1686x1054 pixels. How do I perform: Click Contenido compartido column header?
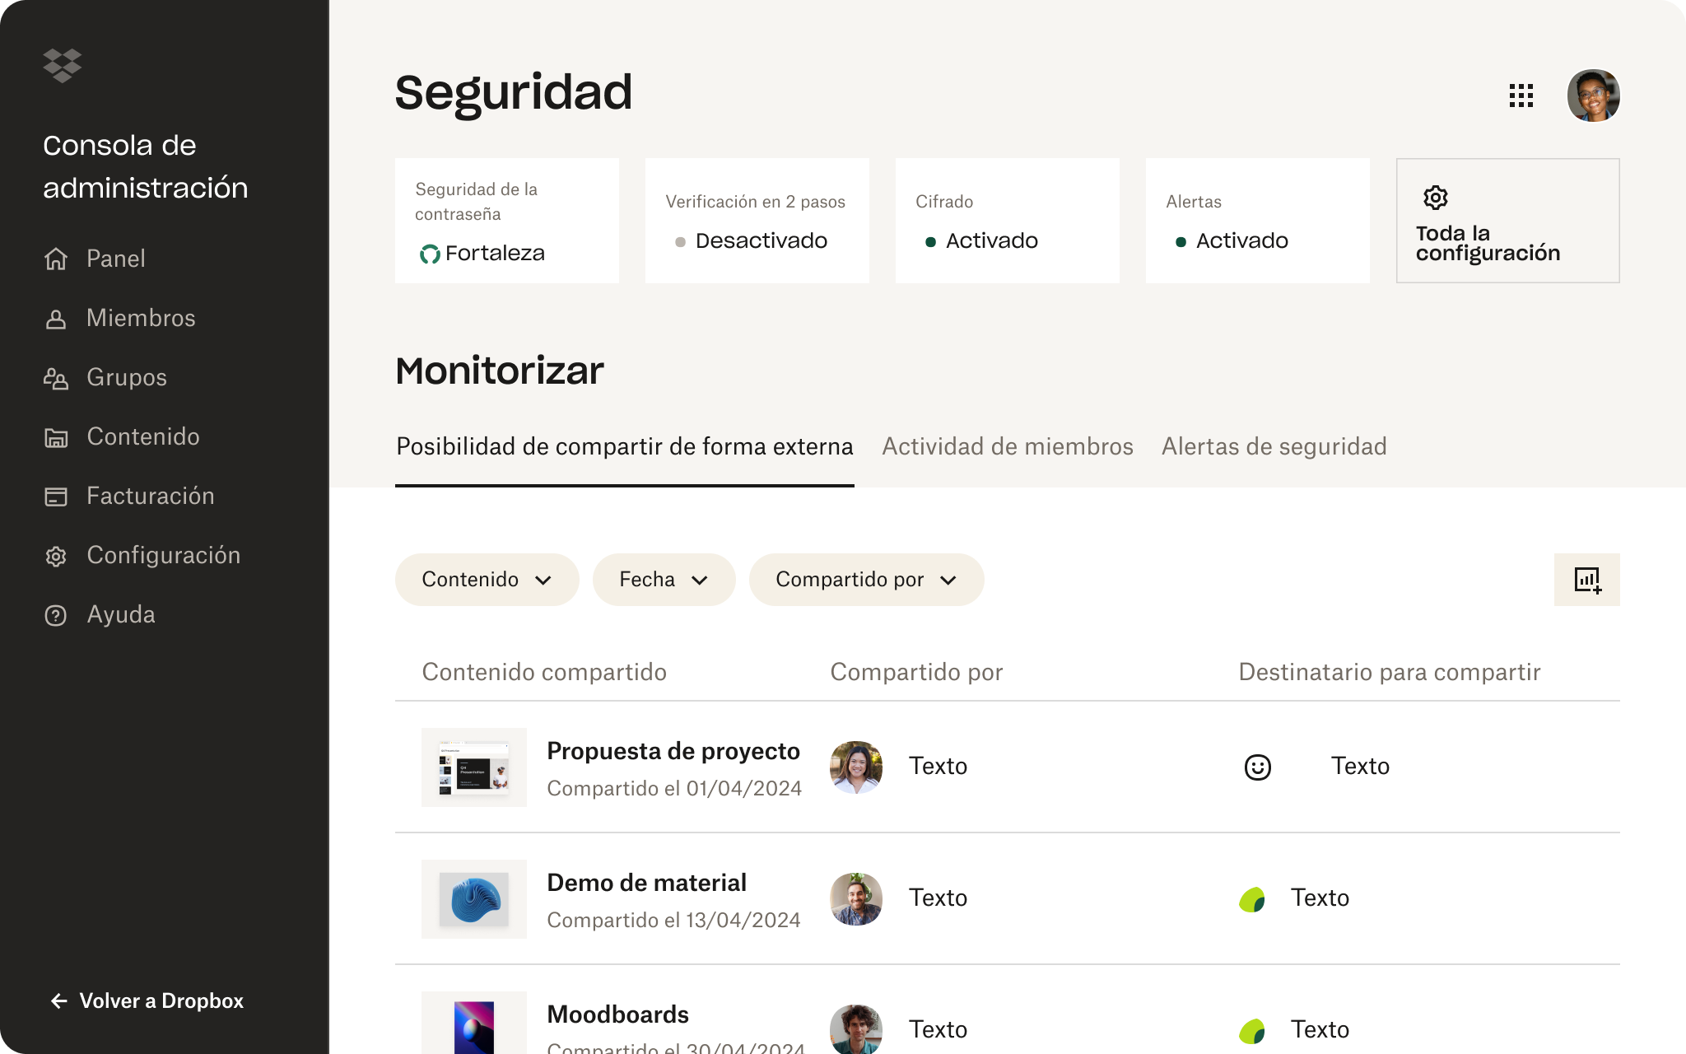tap(544, 673)
